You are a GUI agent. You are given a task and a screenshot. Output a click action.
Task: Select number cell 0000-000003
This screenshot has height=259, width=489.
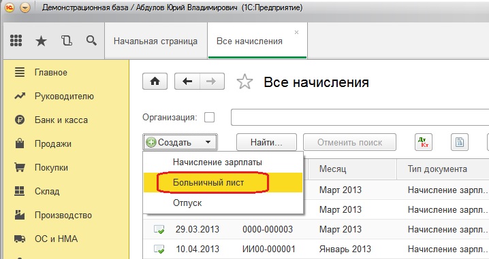pyautogui.click(x=268, y=229)
